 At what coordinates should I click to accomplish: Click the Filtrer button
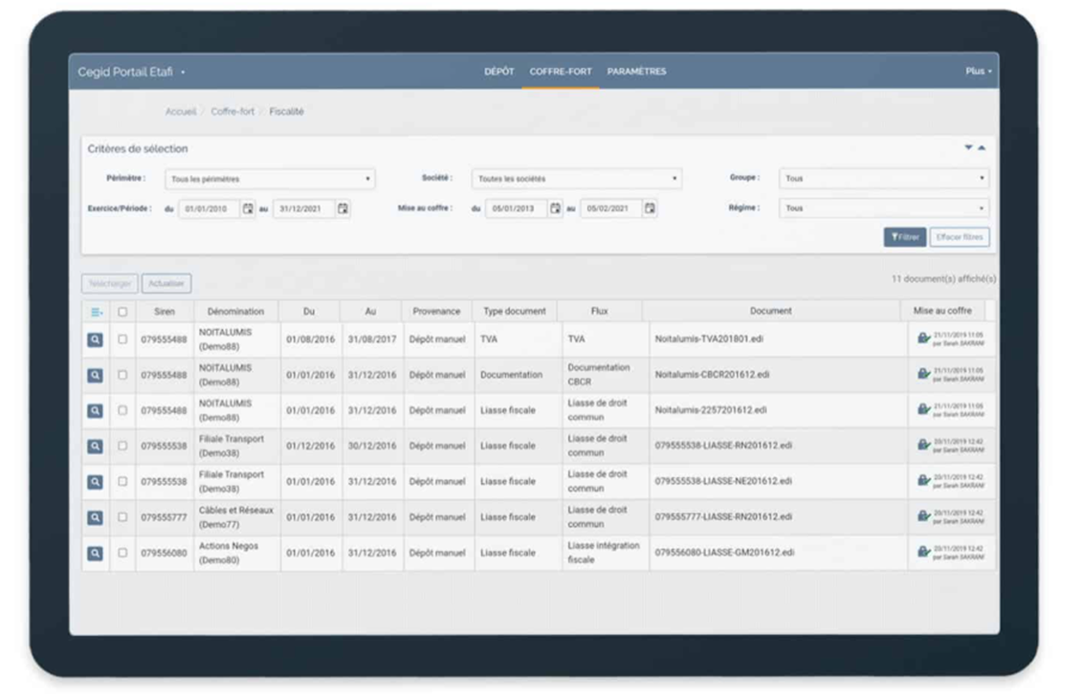[904, 237]
